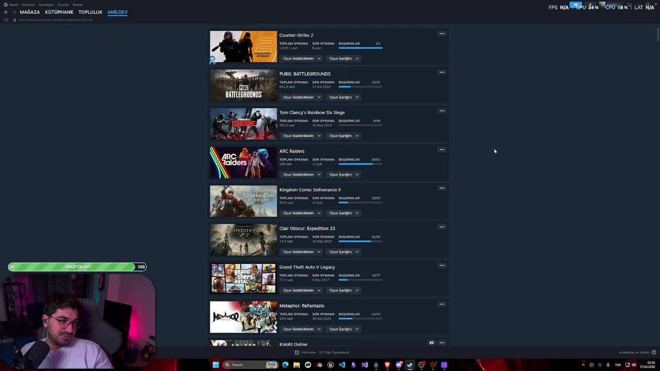The image size is (660, 371).
Task: Expand Oyun İstatistiklerim for Grand Theft Auto V
Action: 302,290
